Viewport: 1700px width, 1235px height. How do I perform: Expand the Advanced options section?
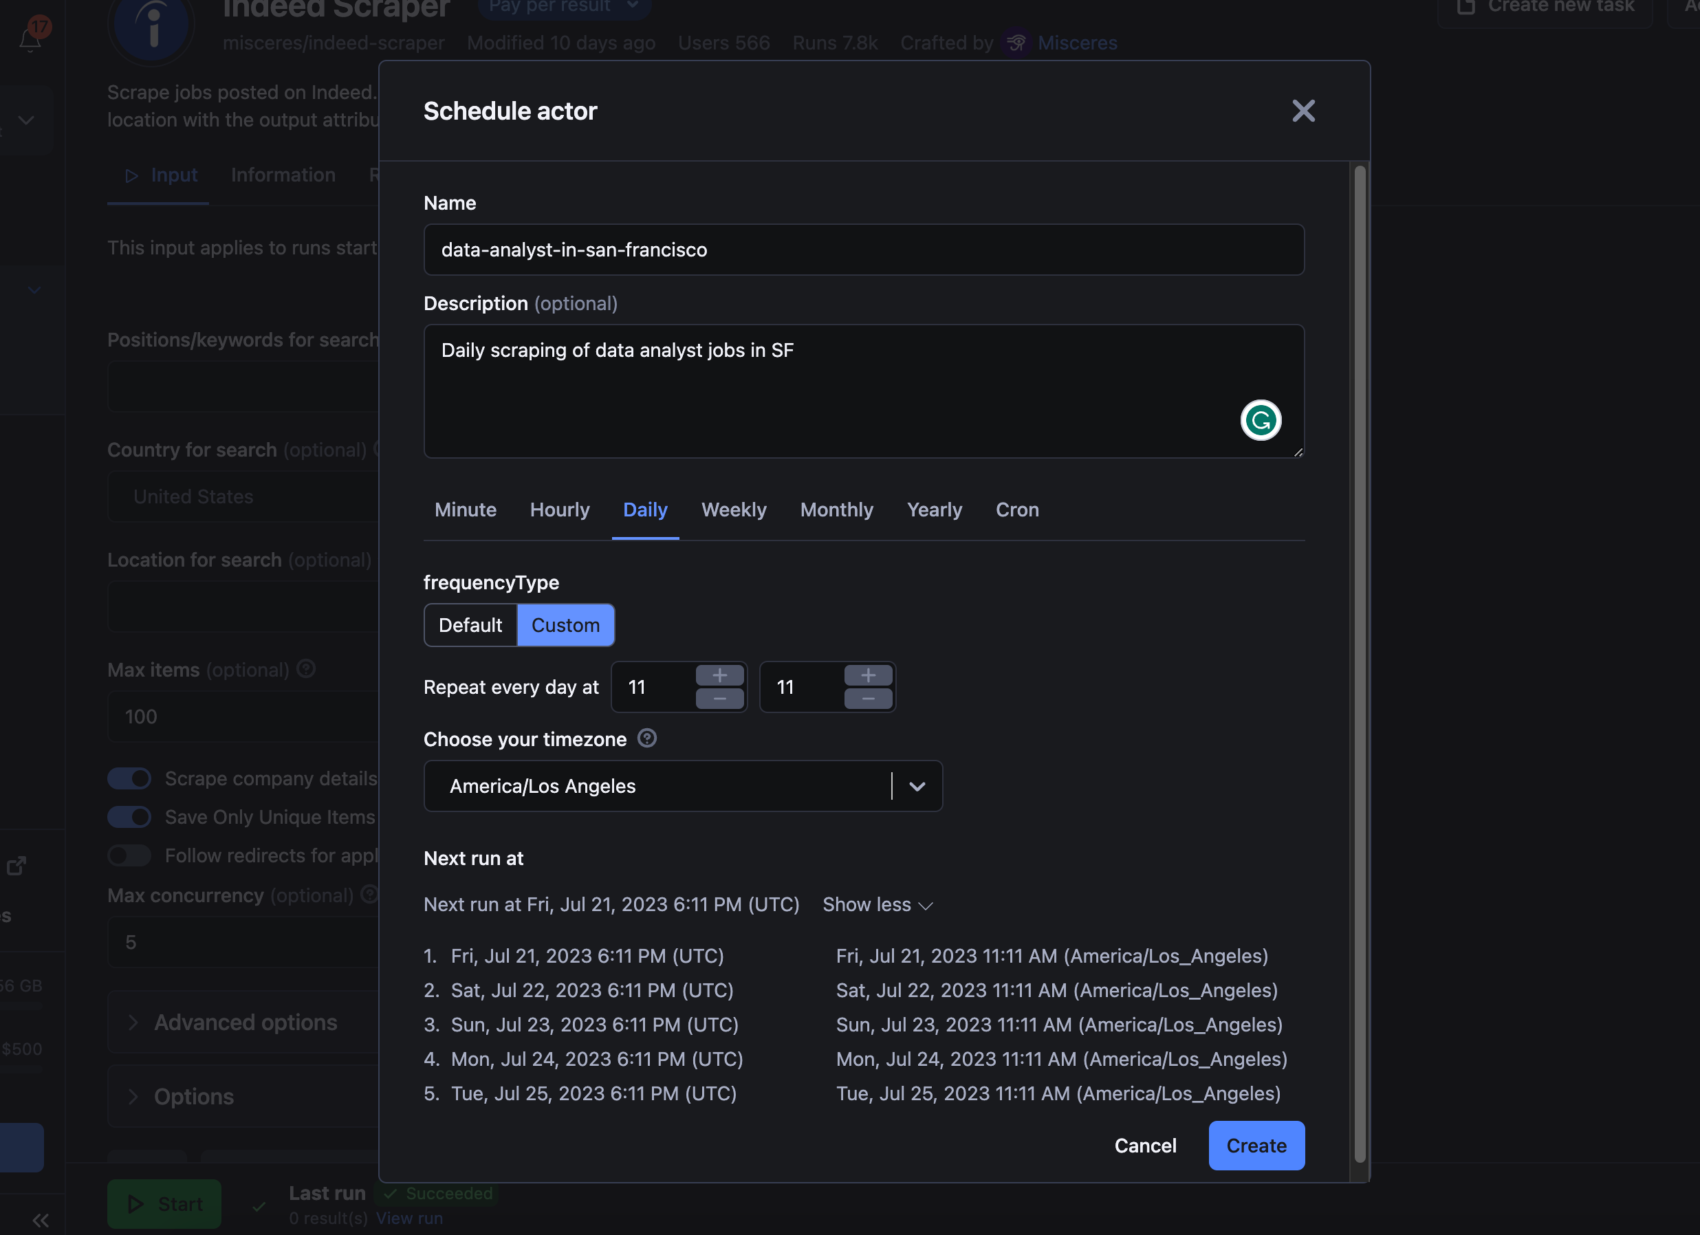245,1022
